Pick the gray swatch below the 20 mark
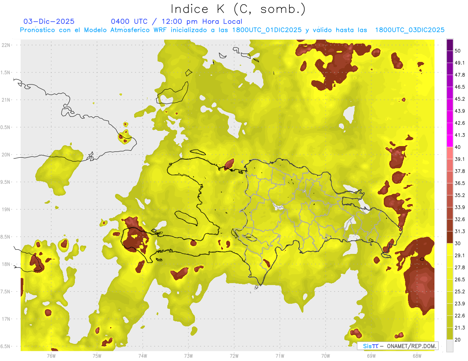 tap(450, 346)
